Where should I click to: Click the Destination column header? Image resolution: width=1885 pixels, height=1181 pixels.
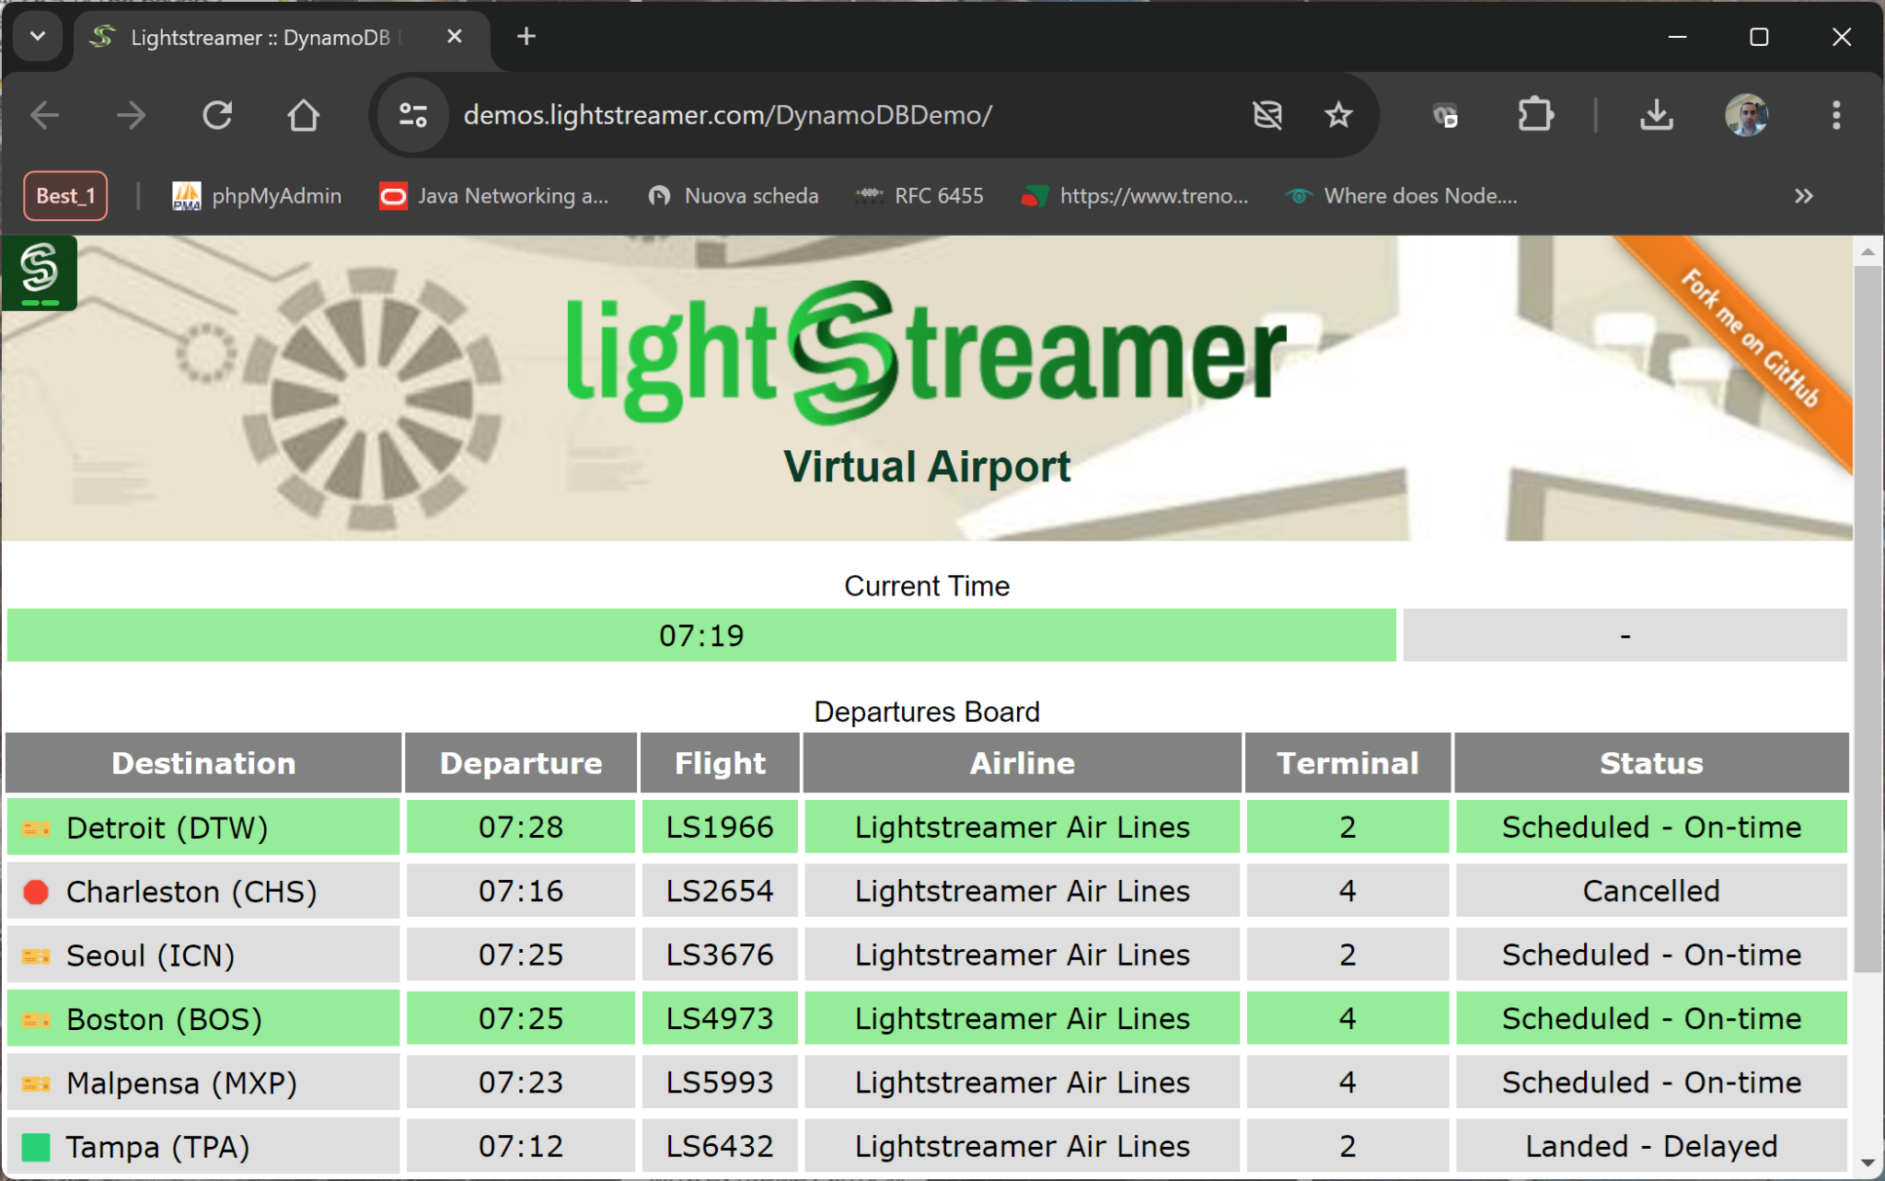pos(203,763)
